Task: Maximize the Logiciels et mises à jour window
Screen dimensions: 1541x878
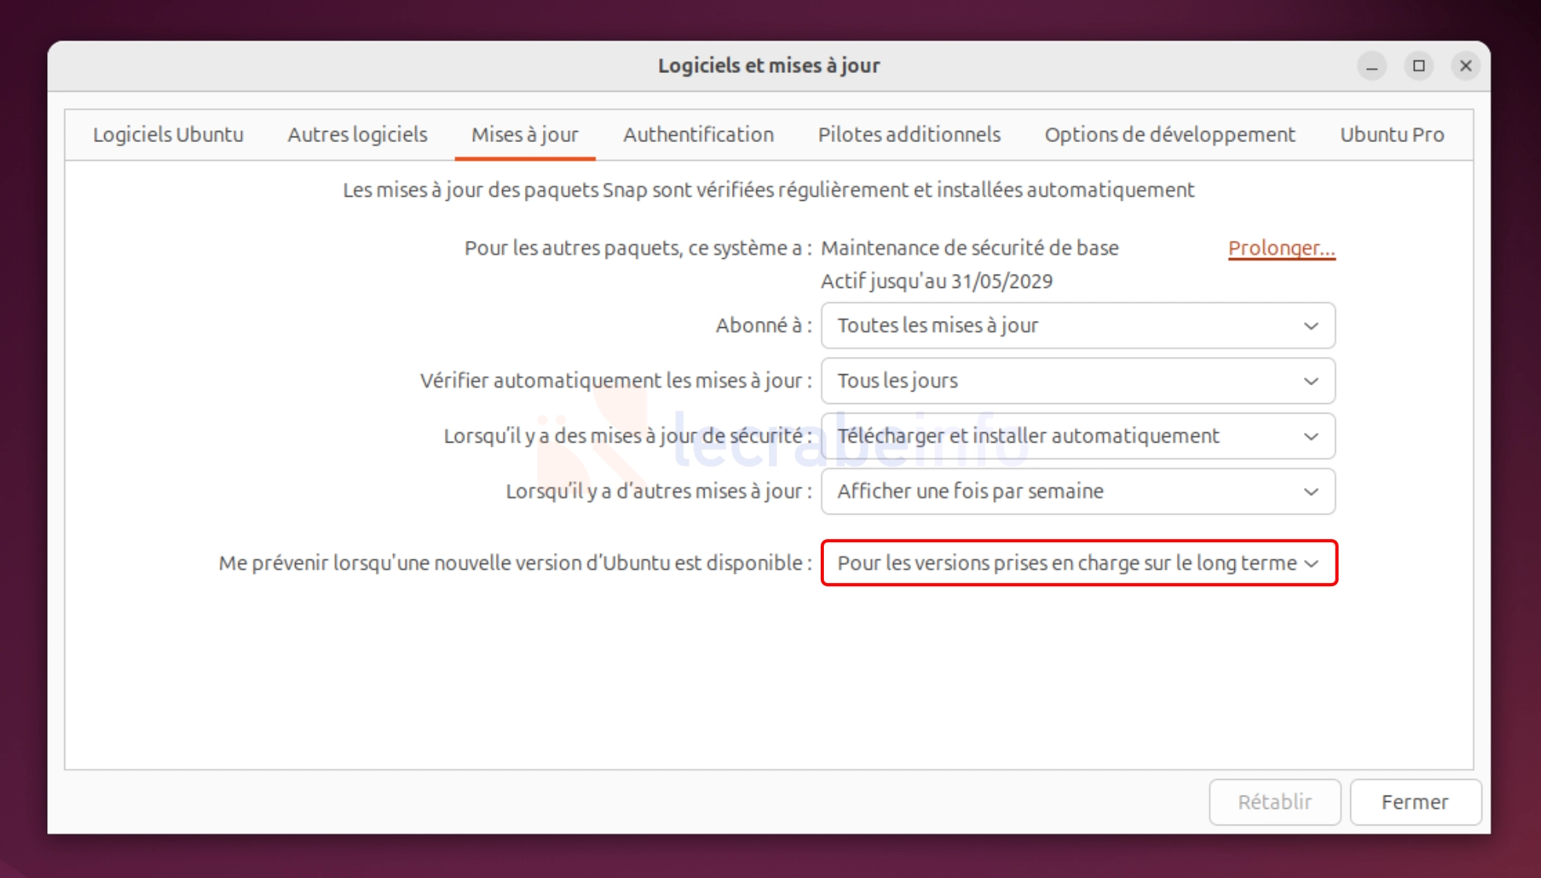Action: [1419, 67]
